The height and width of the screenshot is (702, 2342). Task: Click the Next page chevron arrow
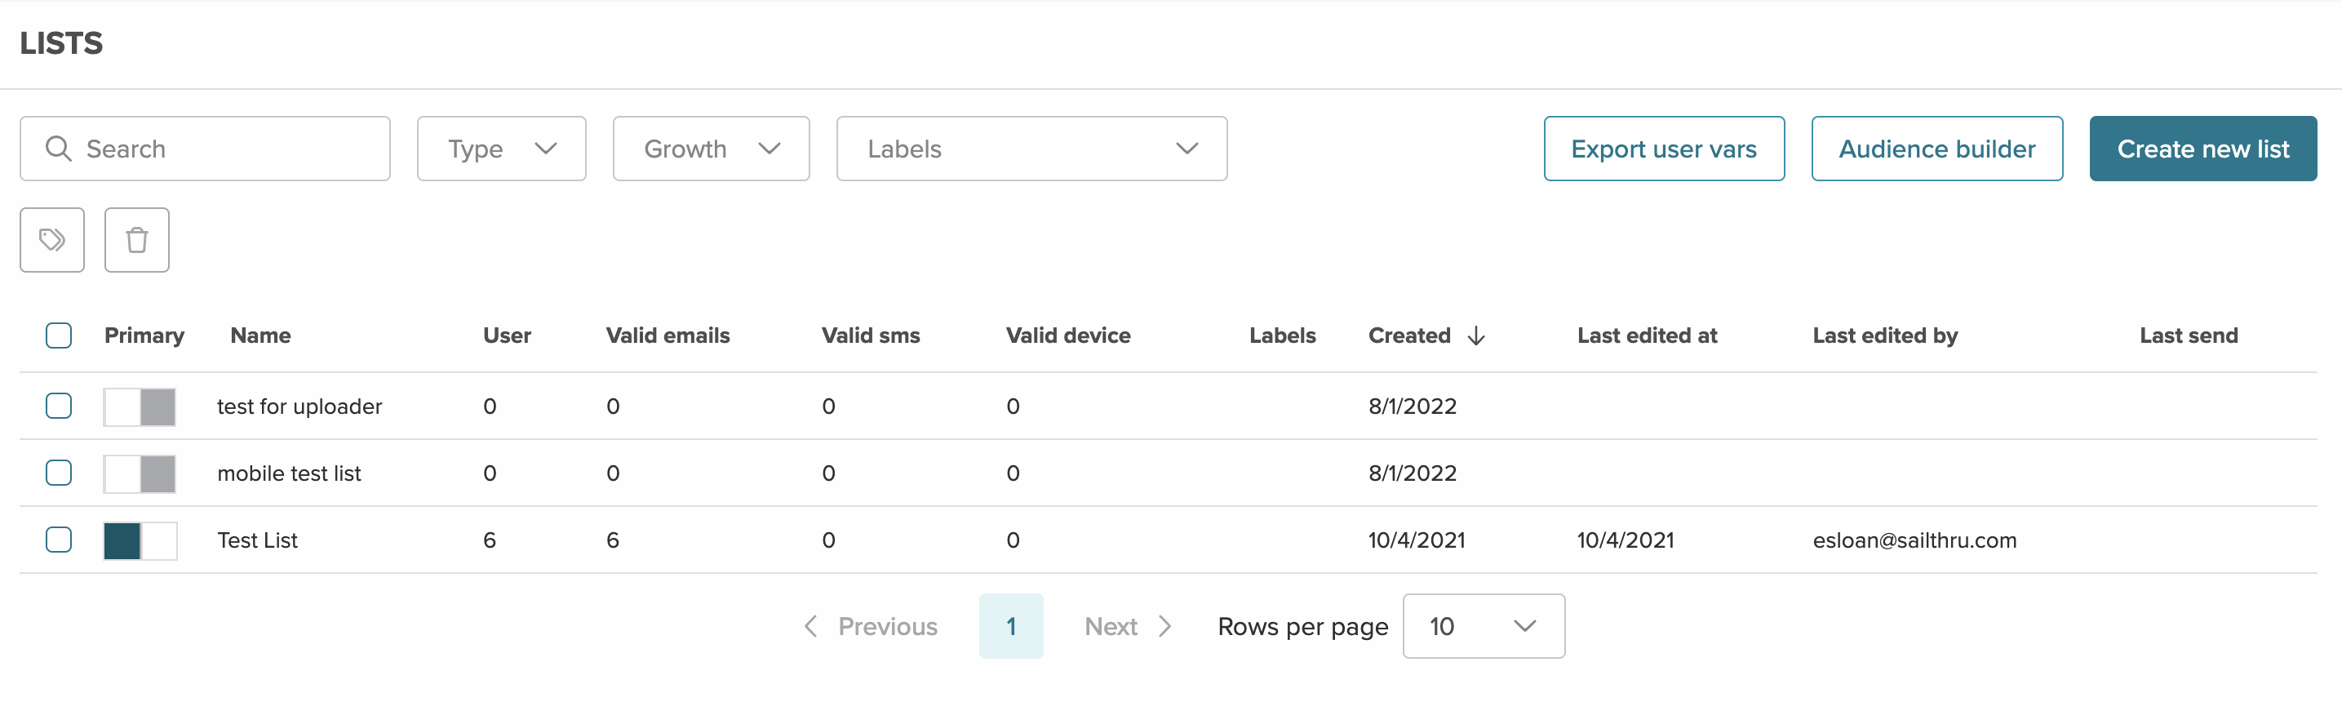tap(1164, 627)
